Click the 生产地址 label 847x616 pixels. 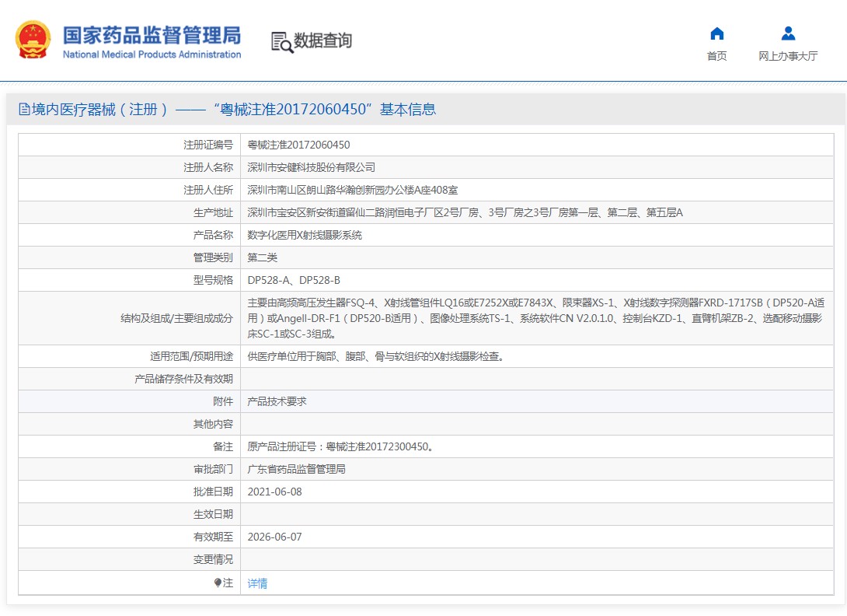pos(213,212)
